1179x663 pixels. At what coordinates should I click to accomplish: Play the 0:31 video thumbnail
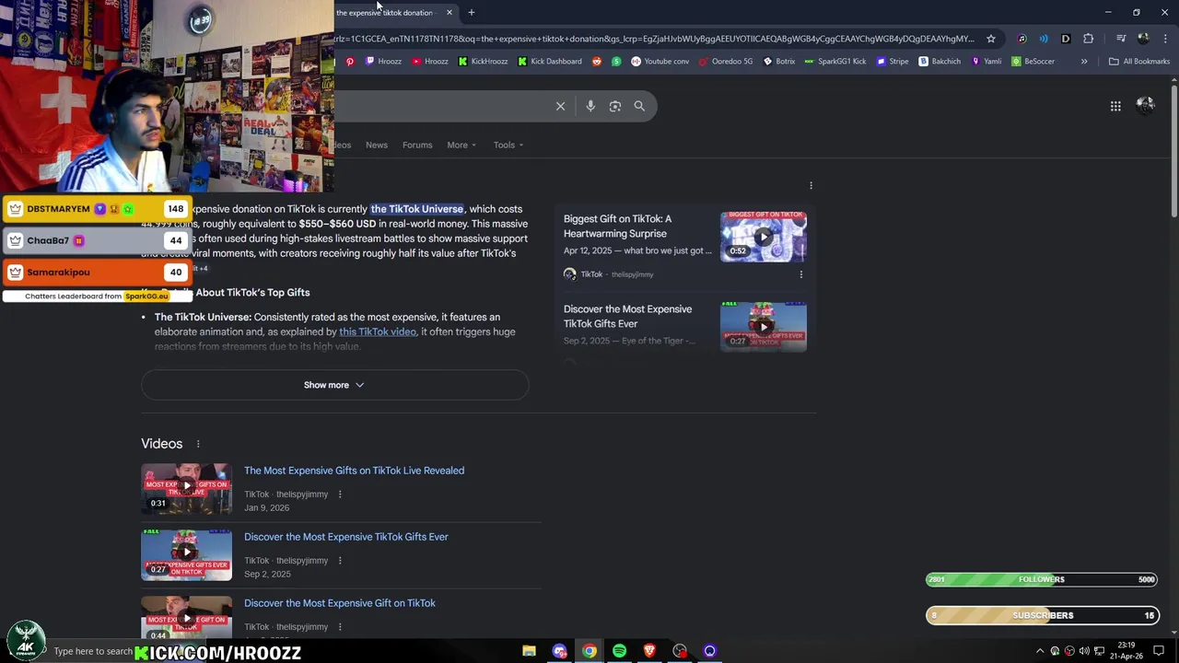[x=186, y=488]
